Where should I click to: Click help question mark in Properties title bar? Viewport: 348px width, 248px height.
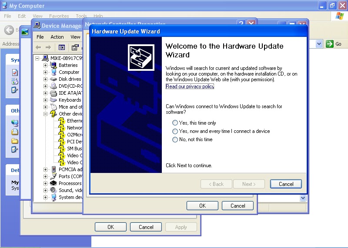pos(241,23)
